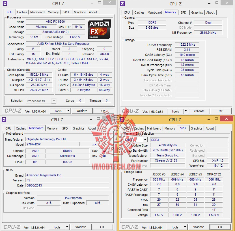Click OK in the Mainboard window
Screen dimensions: 235x231
click(x=102, y=227)
